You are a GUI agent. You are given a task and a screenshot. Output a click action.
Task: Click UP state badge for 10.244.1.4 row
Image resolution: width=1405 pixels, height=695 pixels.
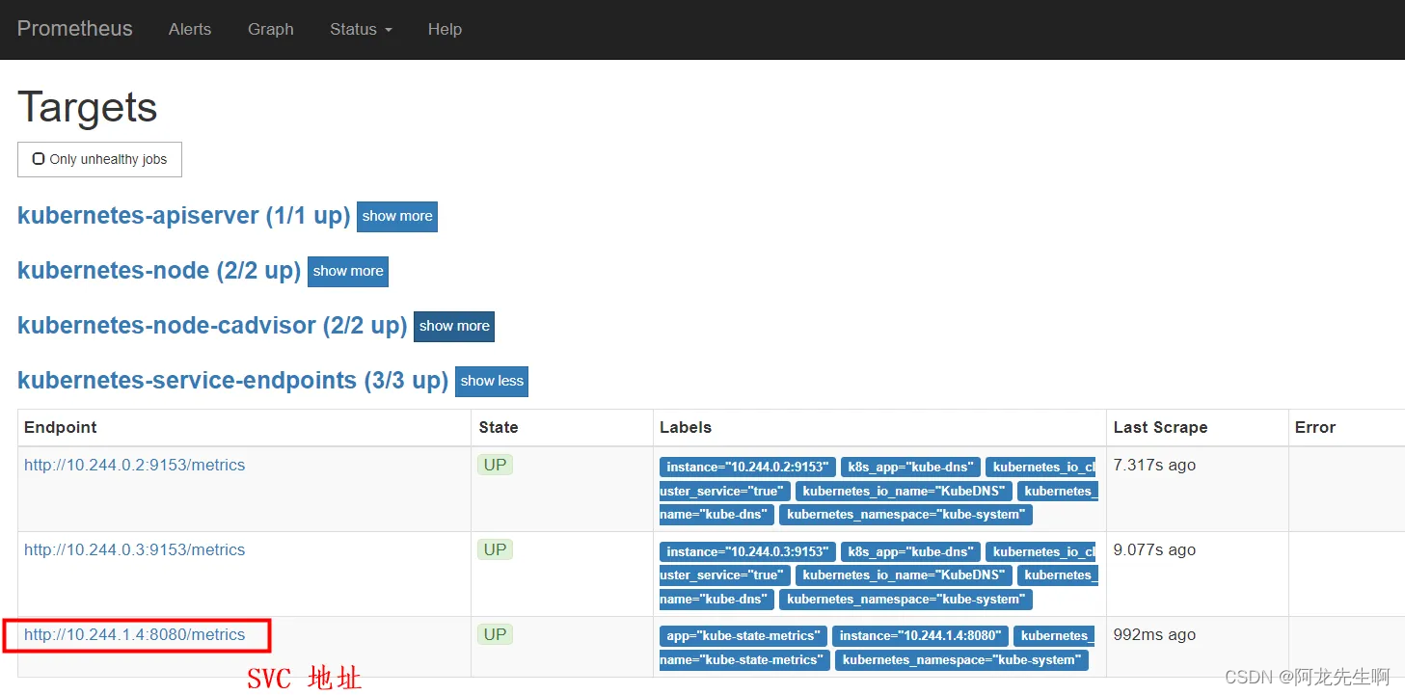(495, 634)
